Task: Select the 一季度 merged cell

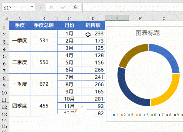Action: pos(19,41)
